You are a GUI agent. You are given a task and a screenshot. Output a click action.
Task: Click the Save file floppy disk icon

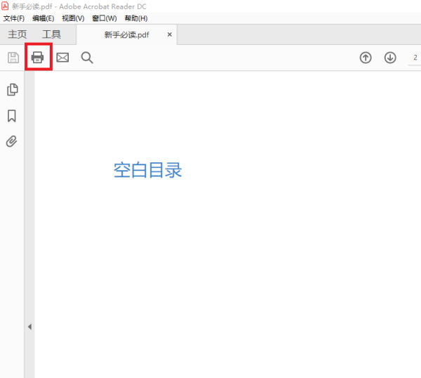click(13, 58)
